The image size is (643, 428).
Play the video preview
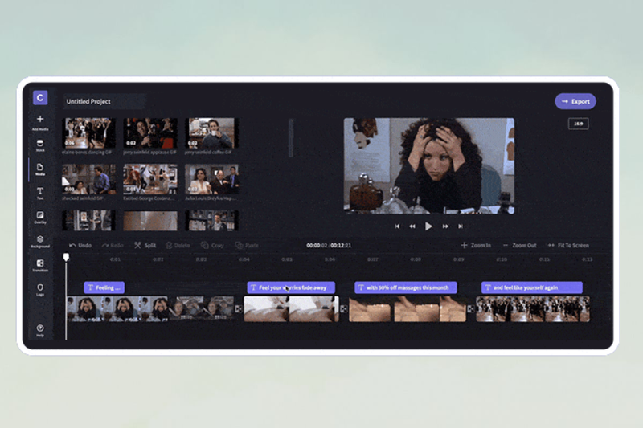pos(428,226)
